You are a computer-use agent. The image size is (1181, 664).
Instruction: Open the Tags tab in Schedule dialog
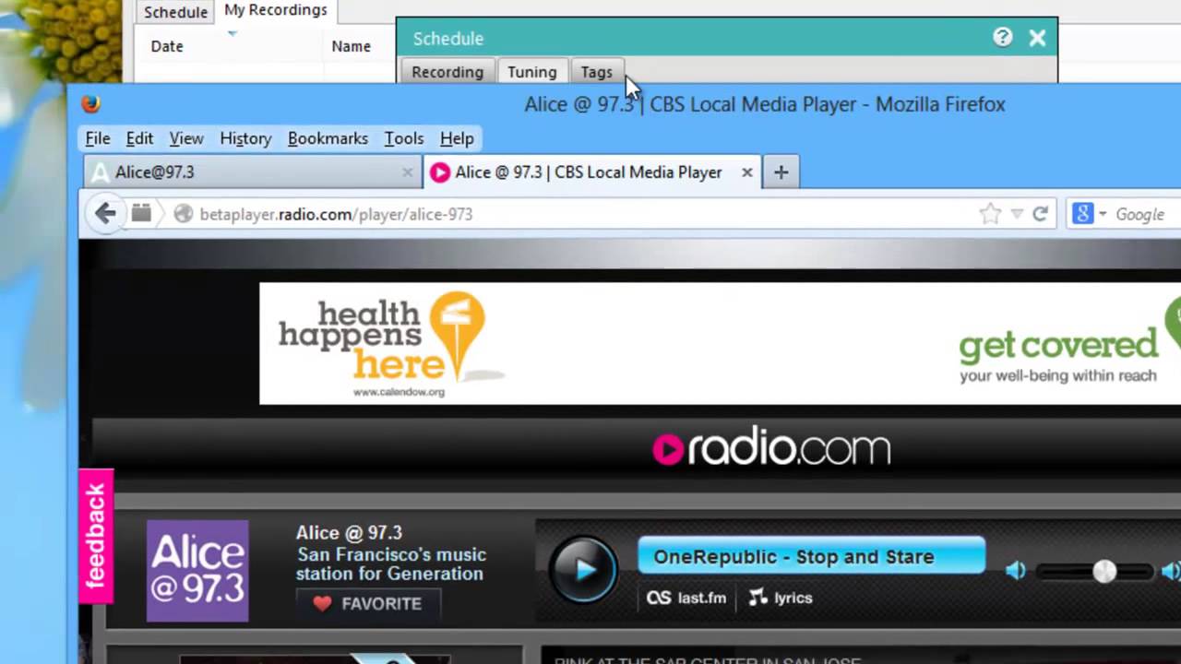596,72
